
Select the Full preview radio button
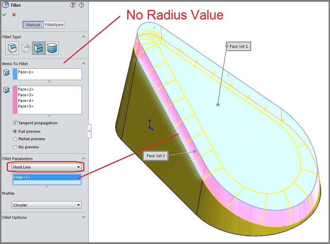[15, 131]
